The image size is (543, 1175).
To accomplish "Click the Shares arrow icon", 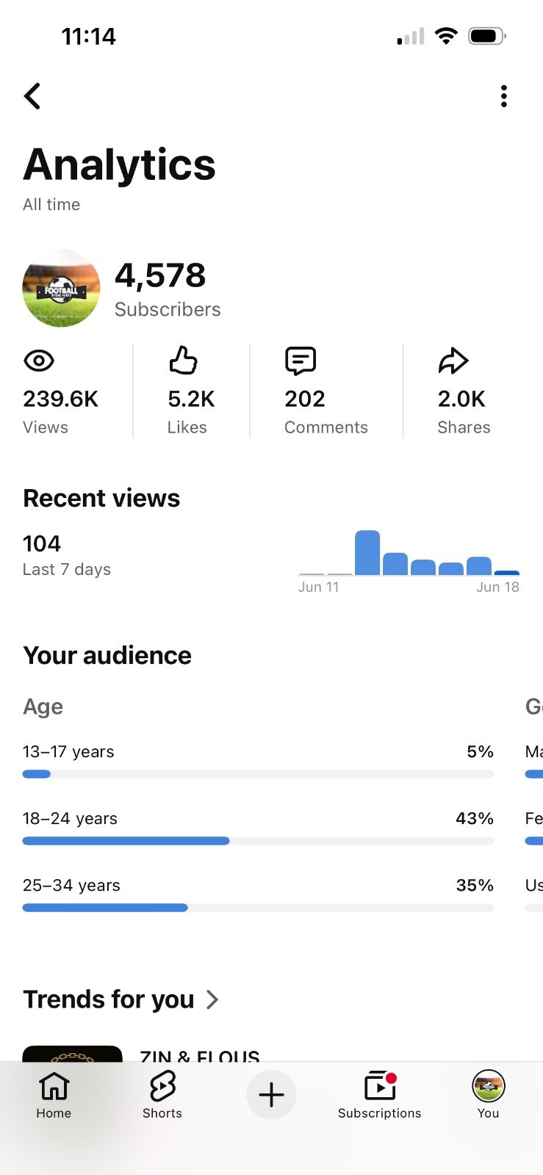I will tap(453, 361).
